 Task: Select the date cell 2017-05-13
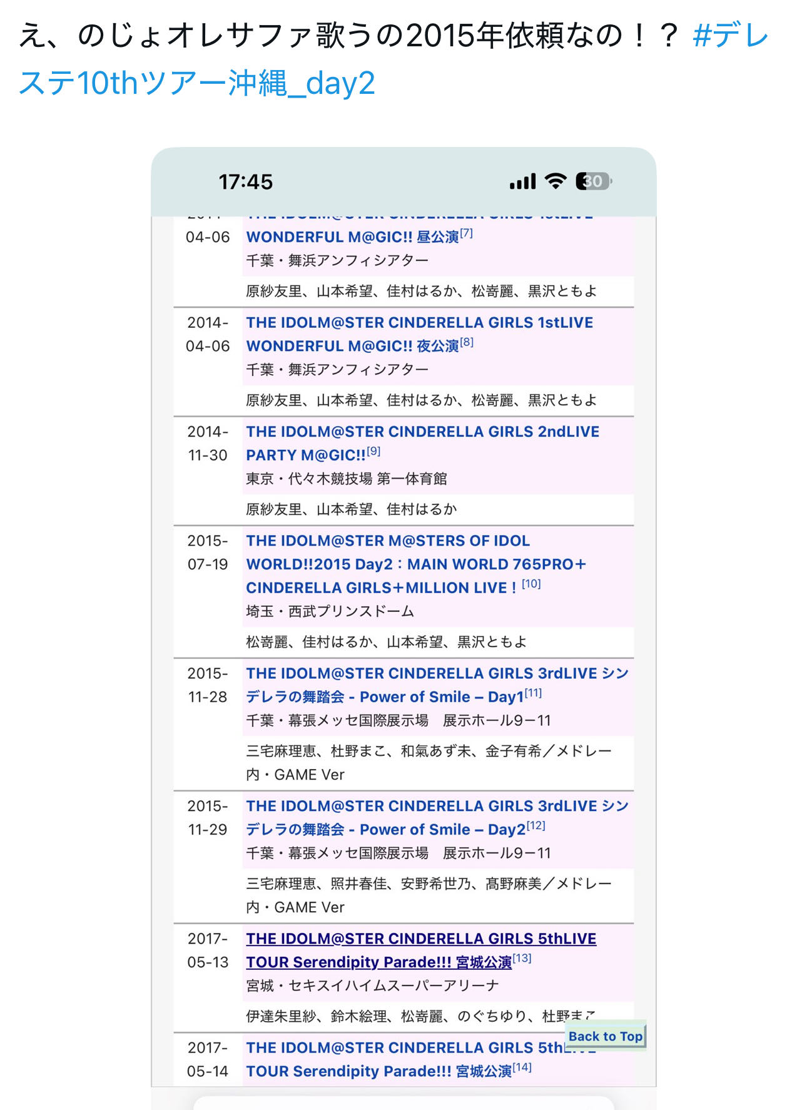(x=208, y=950)
